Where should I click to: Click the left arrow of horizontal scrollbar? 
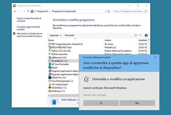pyautogui.click(x=48, y=95)
